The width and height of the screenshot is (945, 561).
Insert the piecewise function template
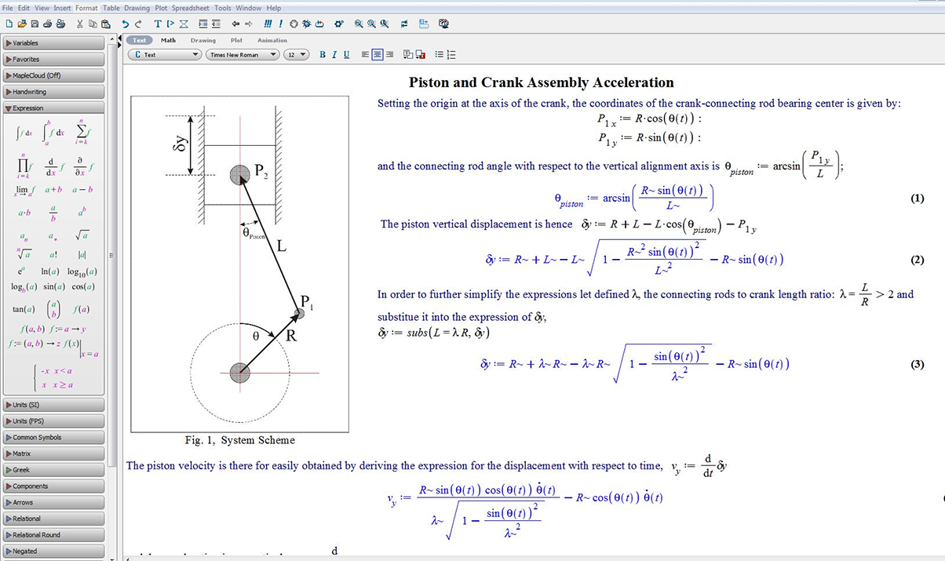pyautogui.click(x=53, y=378)
